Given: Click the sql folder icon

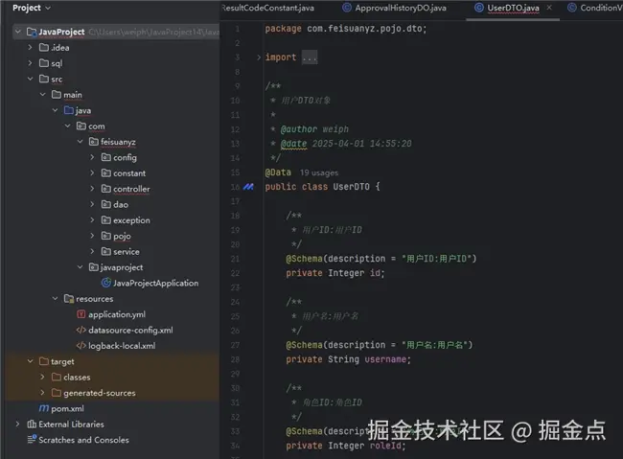Looking at the screenshot, I should [44, 63].
